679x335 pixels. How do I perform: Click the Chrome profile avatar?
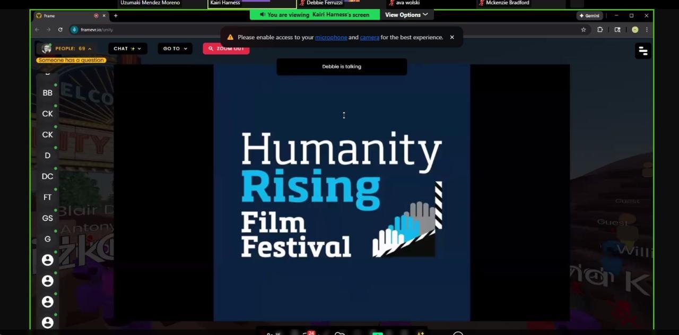point(635,30)
